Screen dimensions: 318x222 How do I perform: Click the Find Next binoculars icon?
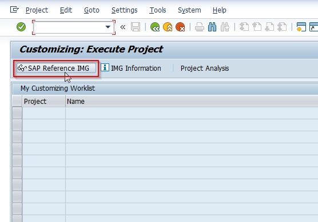tap(225, 27)
